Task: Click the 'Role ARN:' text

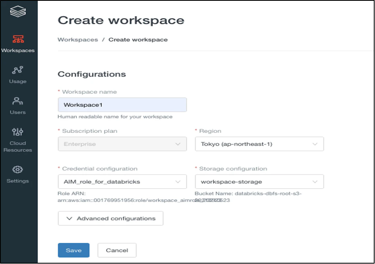Action: [71, 193]
